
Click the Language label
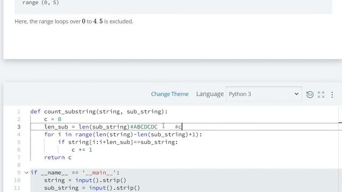pos(210,94)
